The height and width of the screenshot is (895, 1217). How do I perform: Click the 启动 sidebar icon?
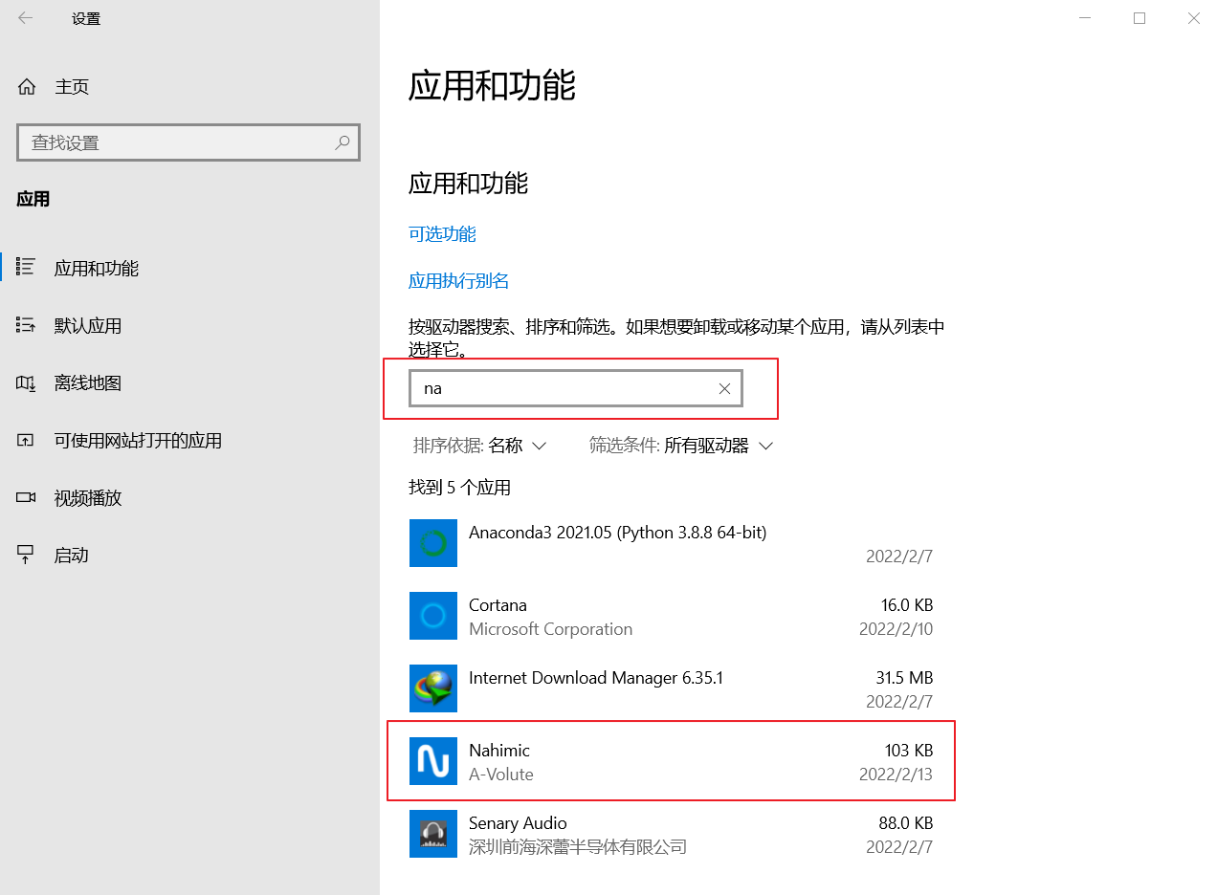point(26,555)
